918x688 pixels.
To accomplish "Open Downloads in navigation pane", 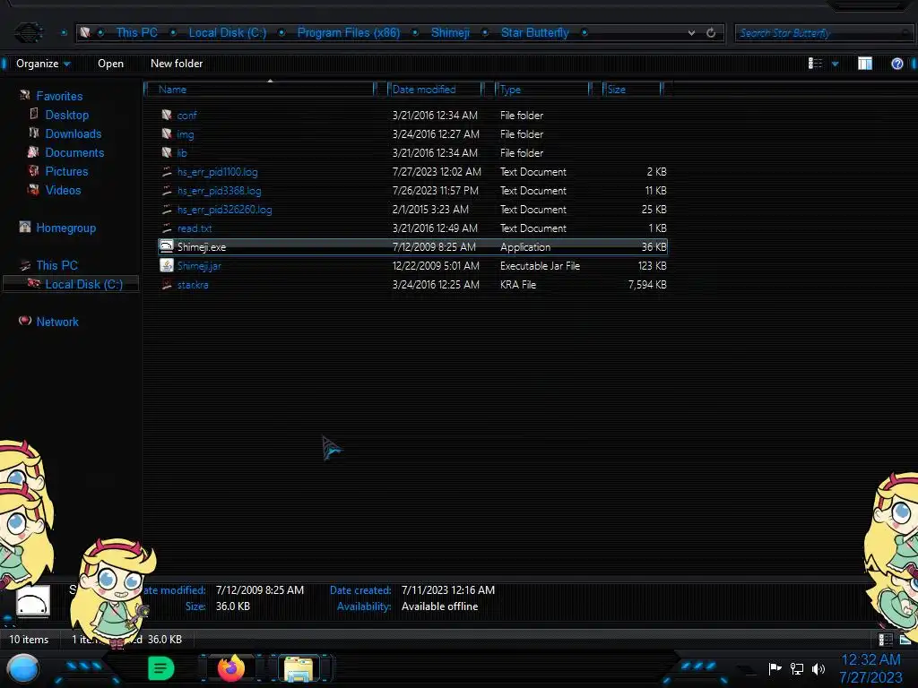I will coord(74,133).
